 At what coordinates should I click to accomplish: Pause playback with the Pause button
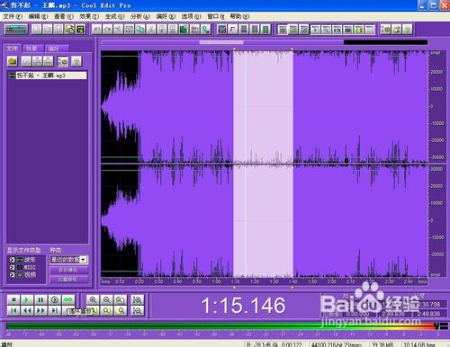tap(40, 299)
